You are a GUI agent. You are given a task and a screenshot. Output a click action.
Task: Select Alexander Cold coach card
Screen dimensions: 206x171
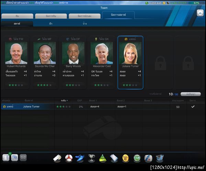coord(102,62)
